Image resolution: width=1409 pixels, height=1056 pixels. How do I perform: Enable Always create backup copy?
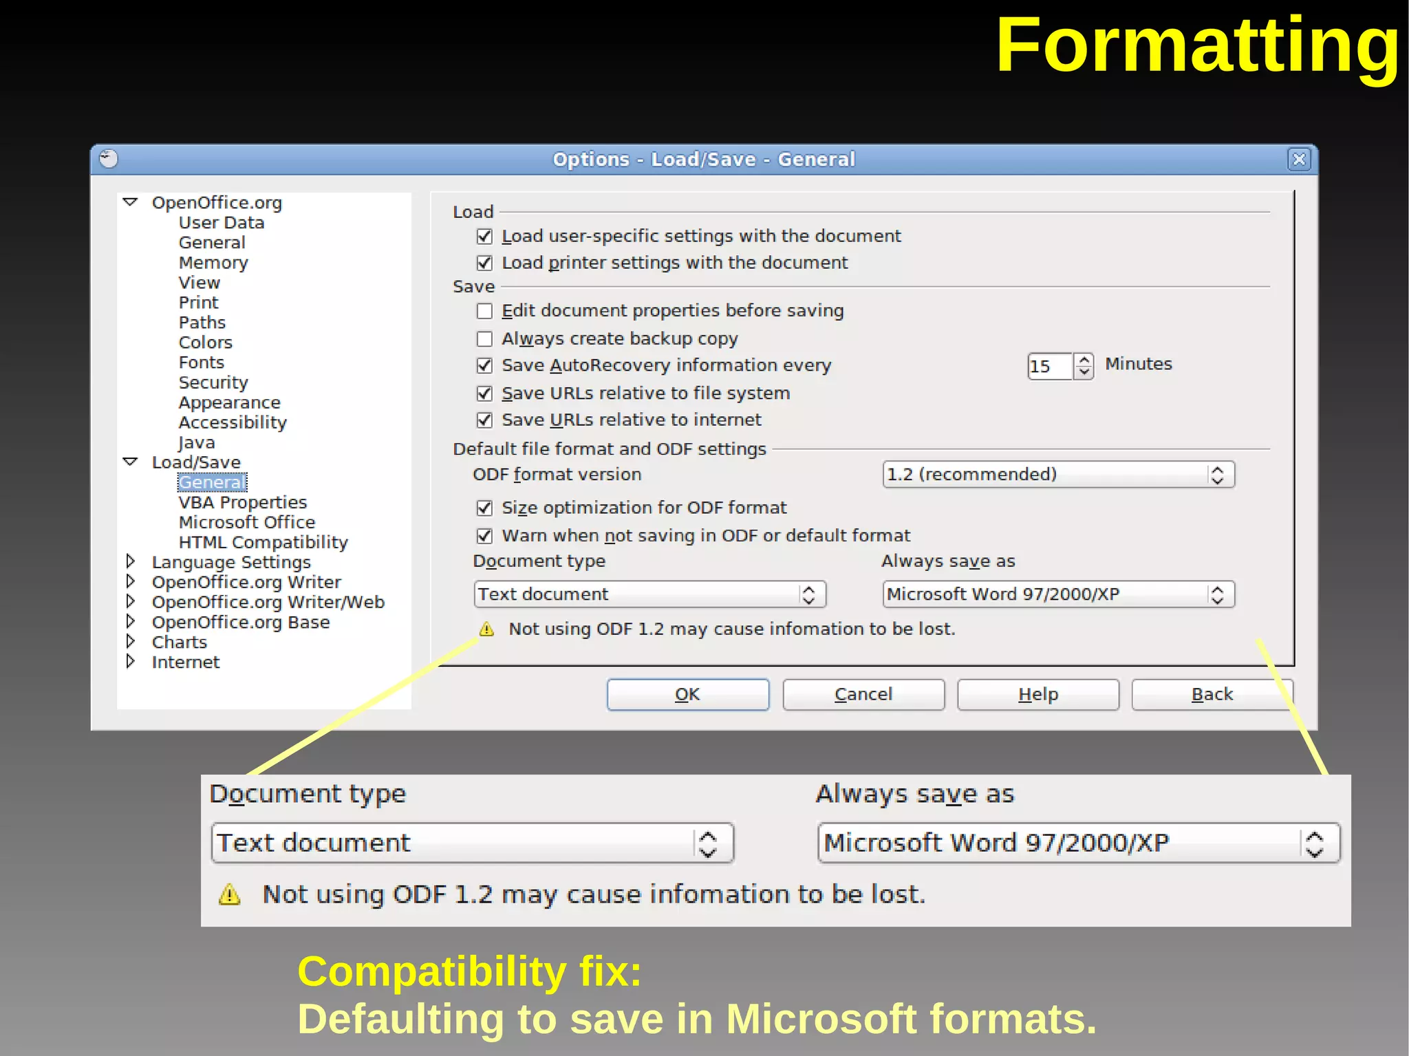484,339
